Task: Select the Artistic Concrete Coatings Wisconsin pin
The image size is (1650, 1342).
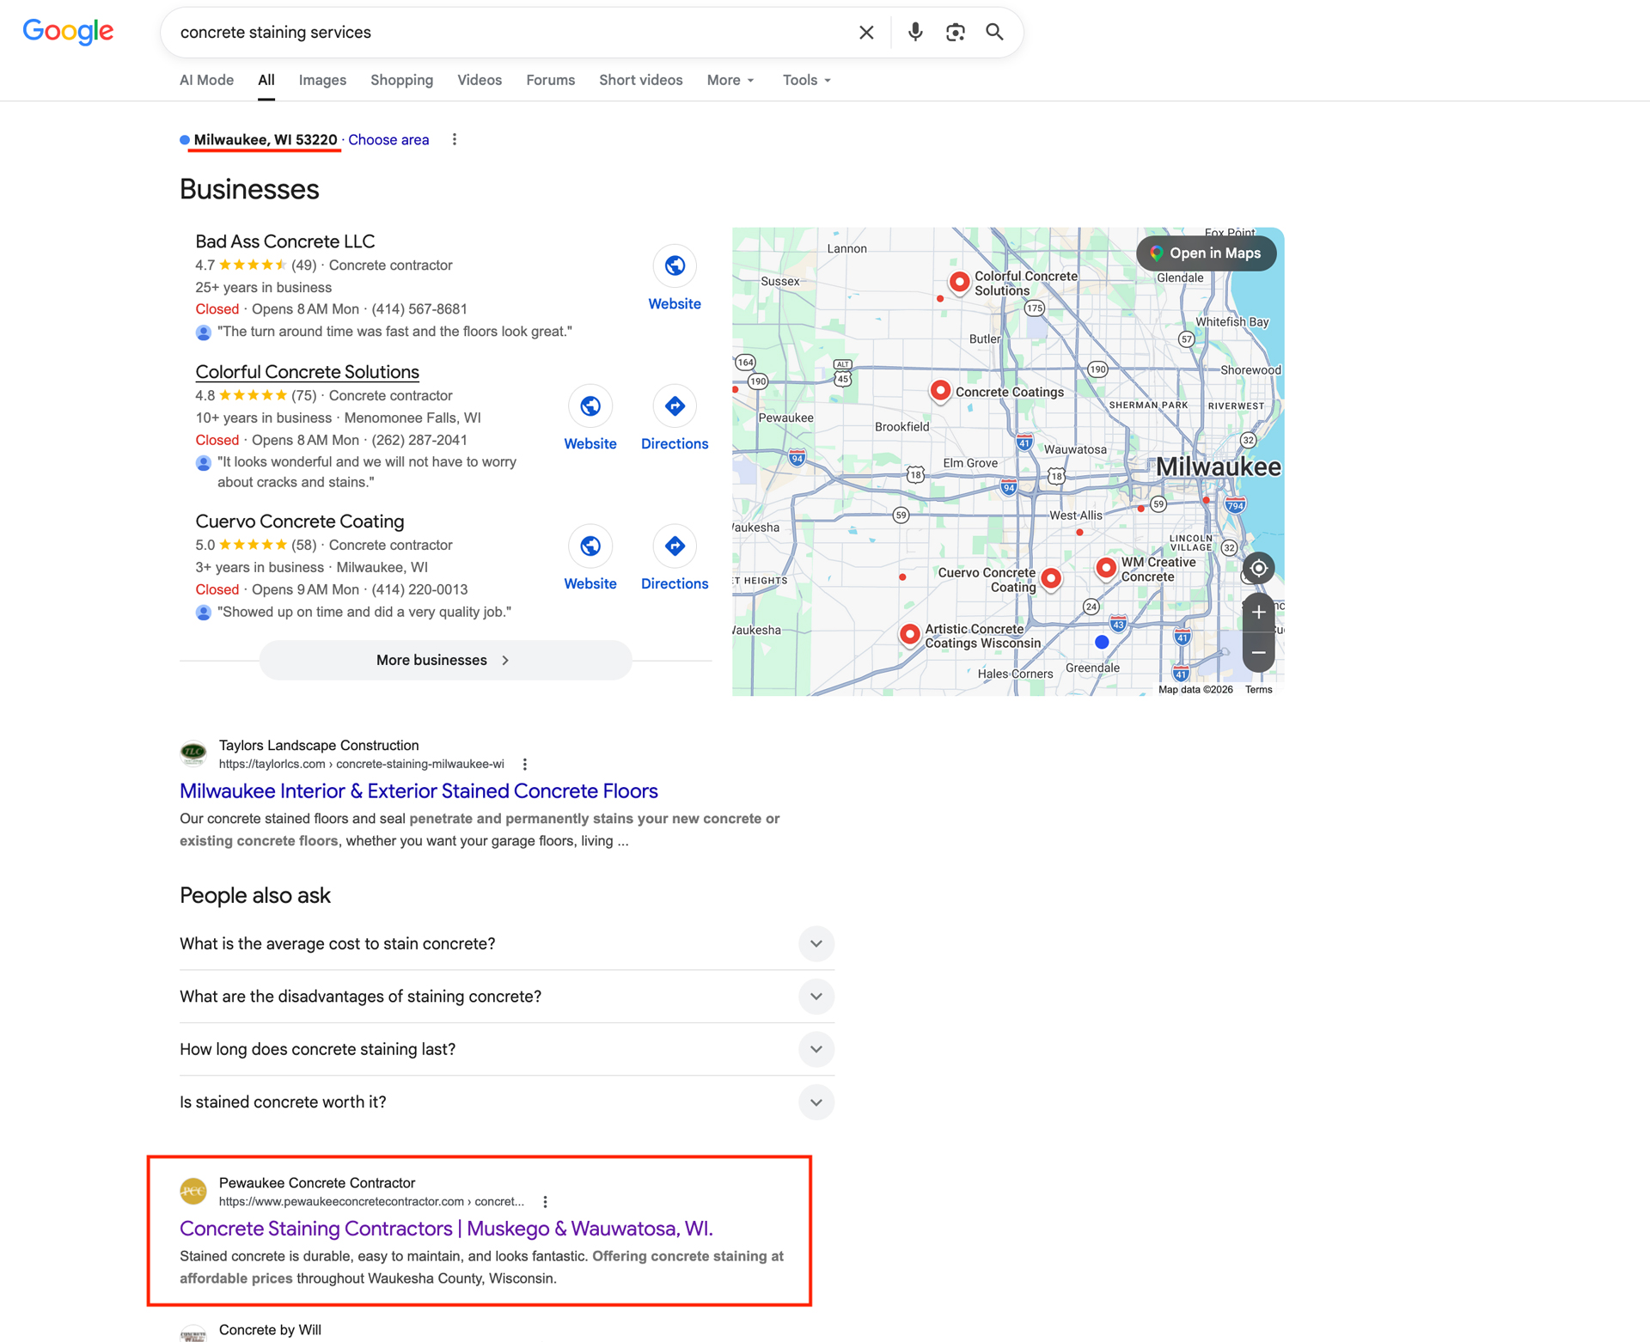Action: (x=909, y=635)
